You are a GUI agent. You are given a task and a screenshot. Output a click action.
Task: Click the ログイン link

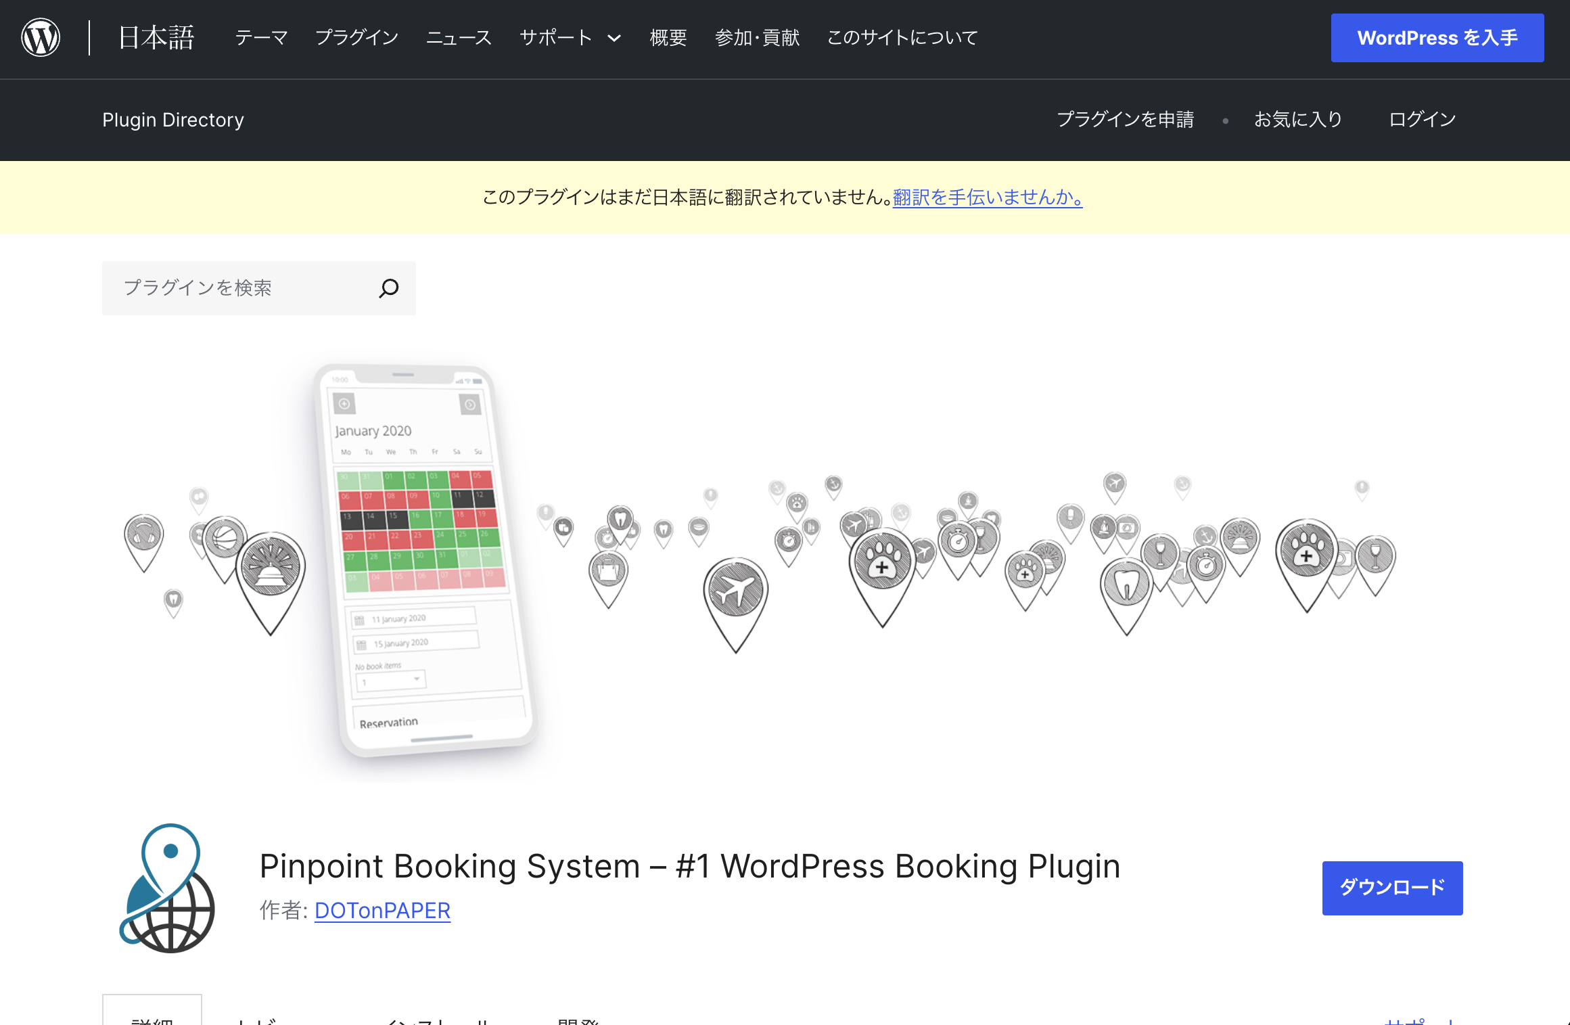tap(1423, 120)
